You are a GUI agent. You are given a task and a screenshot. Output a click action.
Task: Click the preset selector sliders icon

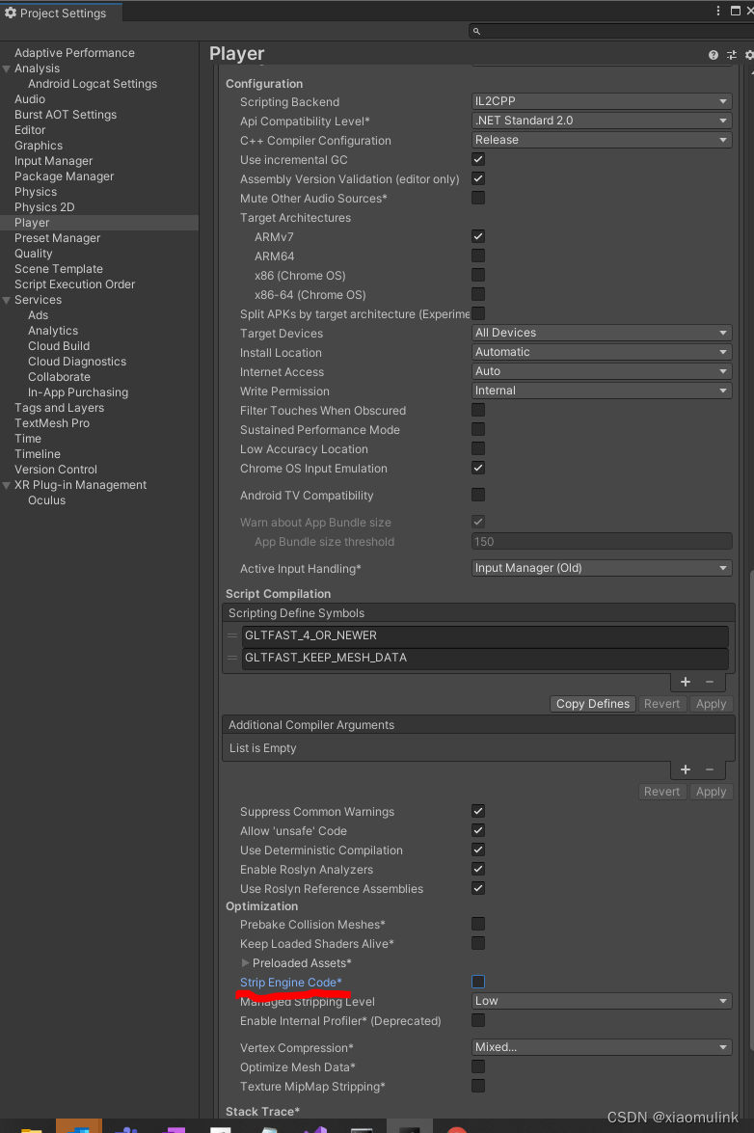click(x=730, y=54)
